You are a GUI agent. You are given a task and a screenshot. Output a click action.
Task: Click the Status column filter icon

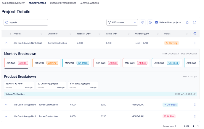tap(187, 34)
